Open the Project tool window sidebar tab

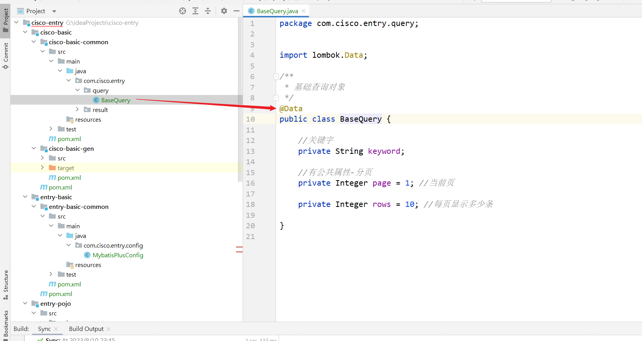click(5, 20)
